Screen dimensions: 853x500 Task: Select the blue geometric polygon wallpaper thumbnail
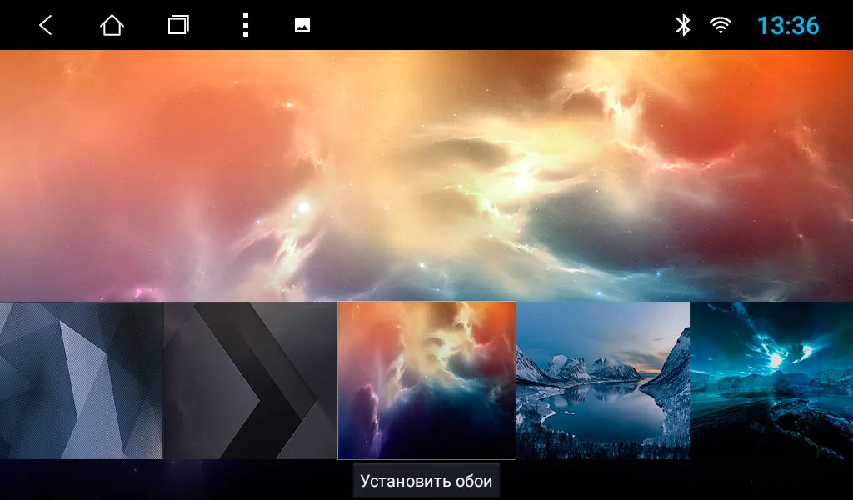pos(81,380)
